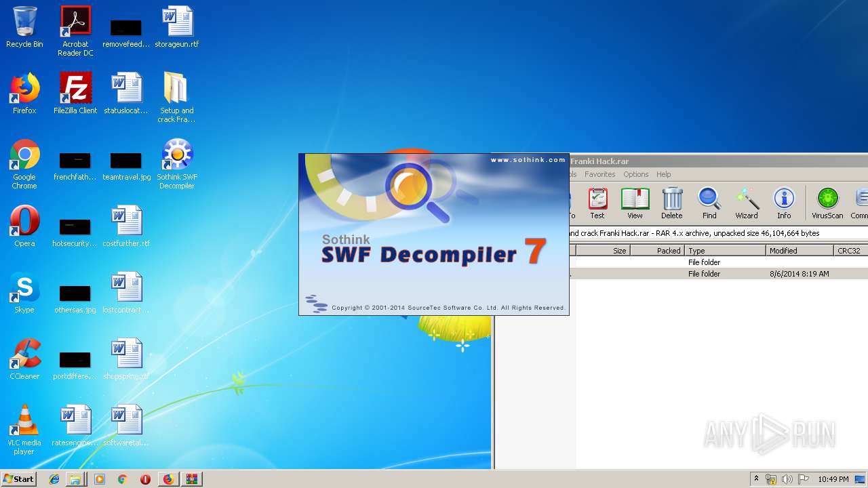The width and height of the screenshot is (868, 488).
Task: Click Delete button in WinRAR toolbar
Action: tap(672, 203)
